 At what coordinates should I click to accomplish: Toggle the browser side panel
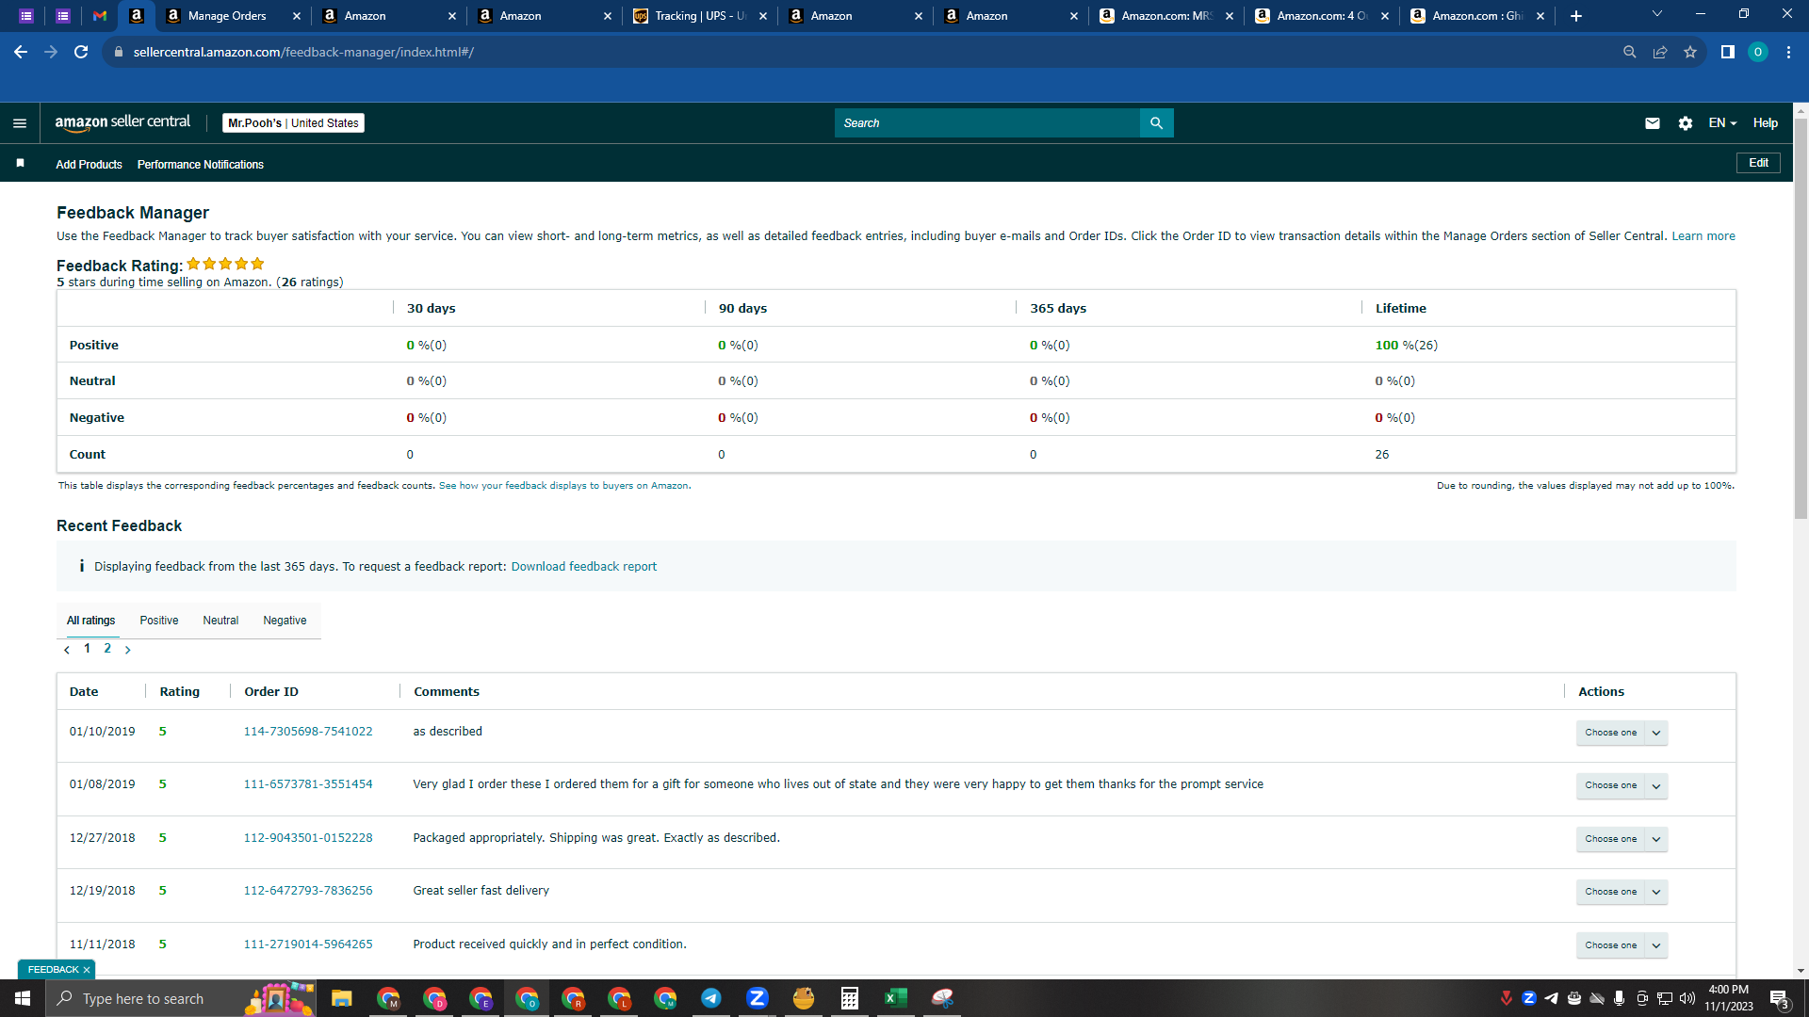(x=1728, y=52)
